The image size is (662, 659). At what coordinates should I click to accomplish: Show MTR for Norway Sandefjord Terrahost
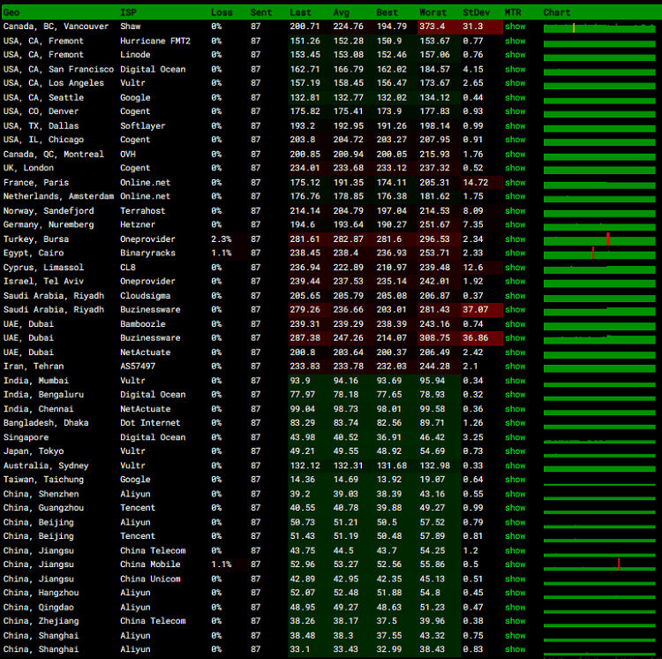[515, 211]
